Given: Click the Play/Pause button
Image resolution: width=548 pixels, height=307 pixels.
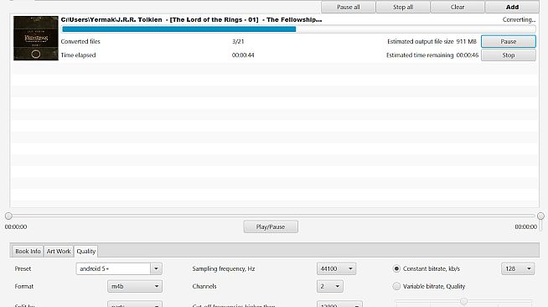Looking at the screenshot, I should [271, 226].
